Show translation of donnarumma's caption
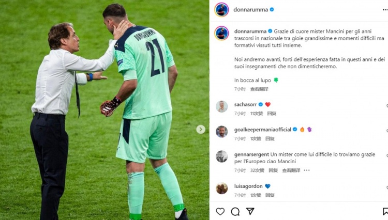 (259, 89)
